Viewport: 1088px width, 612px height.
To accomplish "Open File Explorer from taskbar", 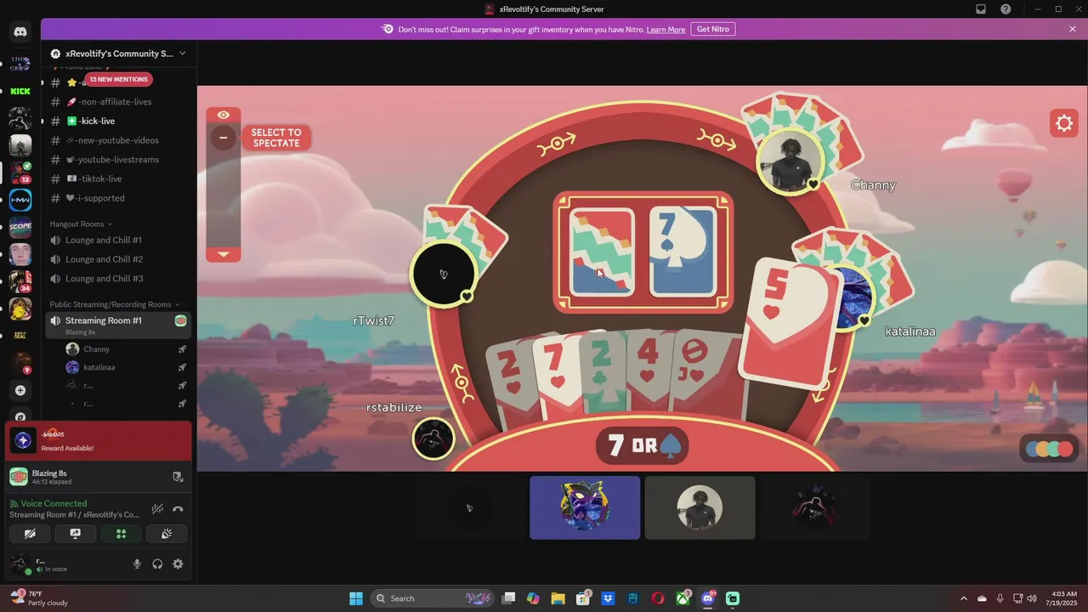I will [558, 598].
